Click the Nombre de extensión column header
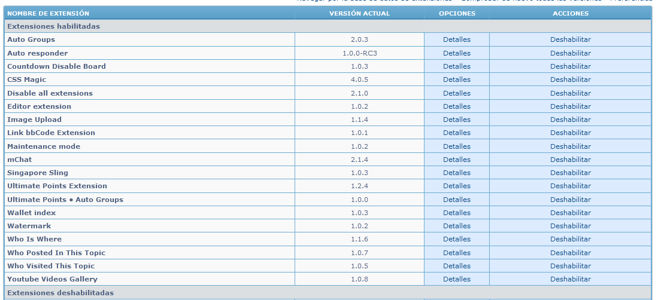 point(48,13)
